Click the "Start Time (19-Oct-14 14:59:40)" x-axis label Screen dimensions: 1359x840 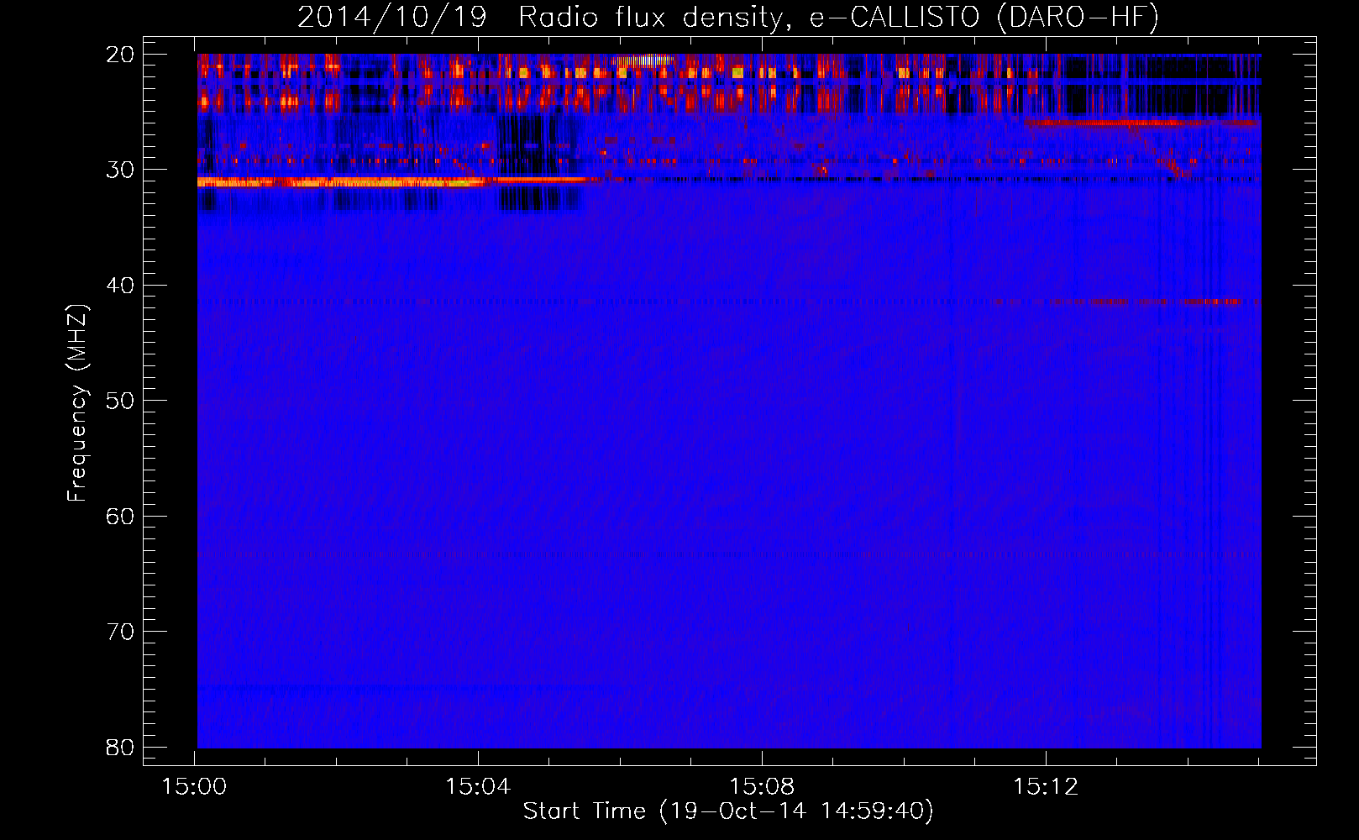pyautogui.click(x=728, y=811)
